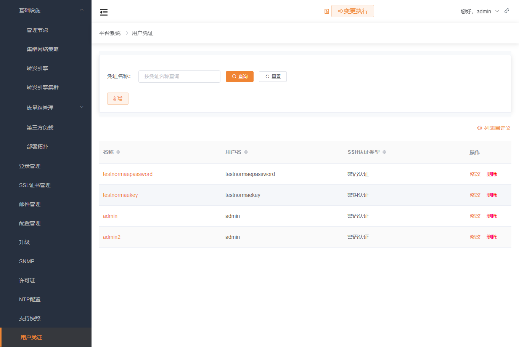
Task: Go to NTP配置 in the sidebar
Action: (30, 299)
